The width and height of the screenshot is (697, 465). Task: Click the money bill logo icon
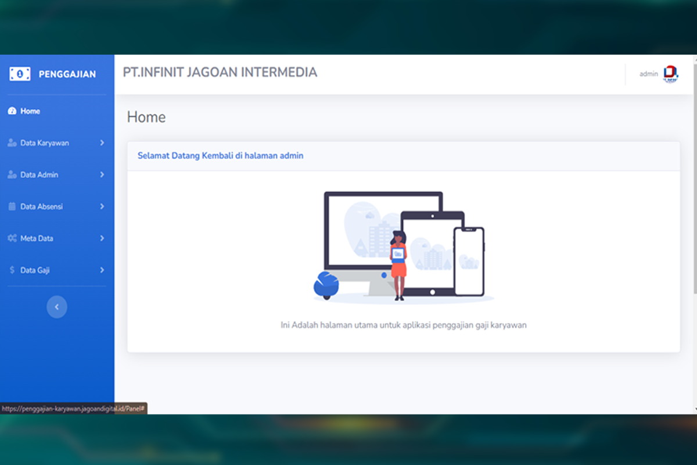[x=20, y=74]
